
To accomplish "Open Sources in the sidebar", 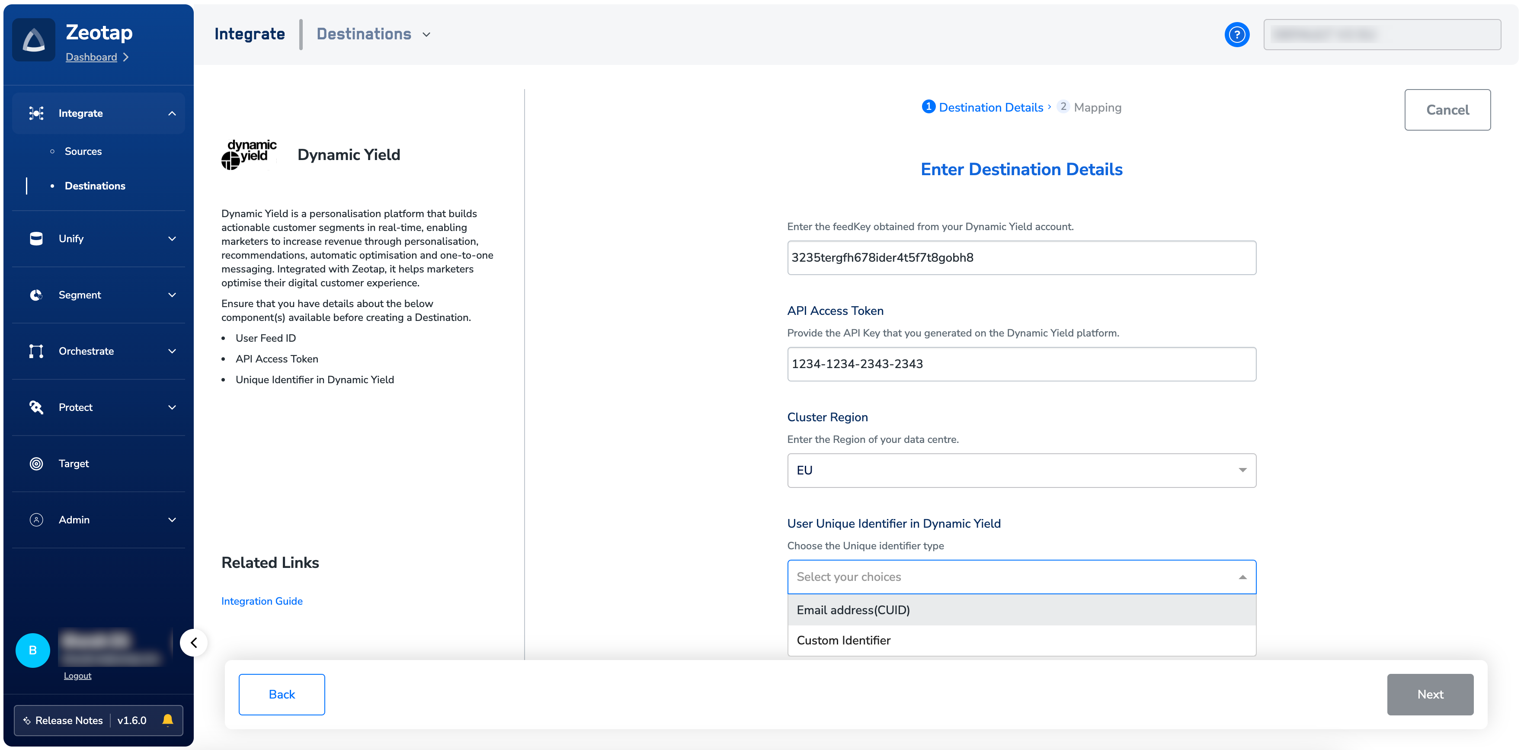I will point(83,151).
